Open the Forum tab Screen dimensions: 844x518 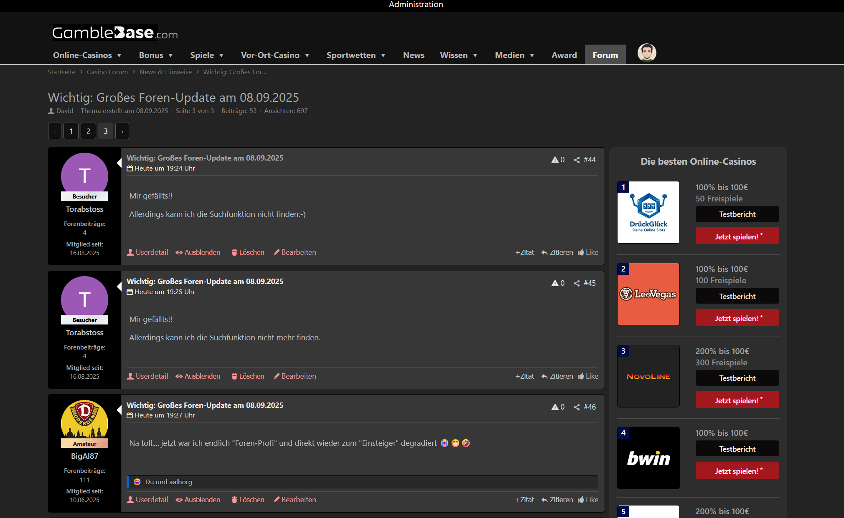[605, 55]
